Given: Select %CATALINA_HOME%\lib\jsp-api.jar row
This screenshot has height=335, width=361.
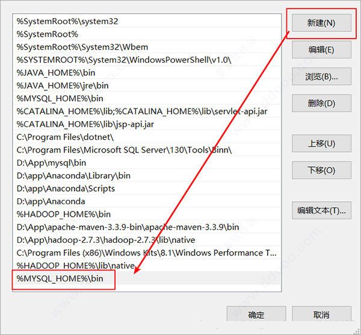Looking at the screenshot, I should coord(147,124).
